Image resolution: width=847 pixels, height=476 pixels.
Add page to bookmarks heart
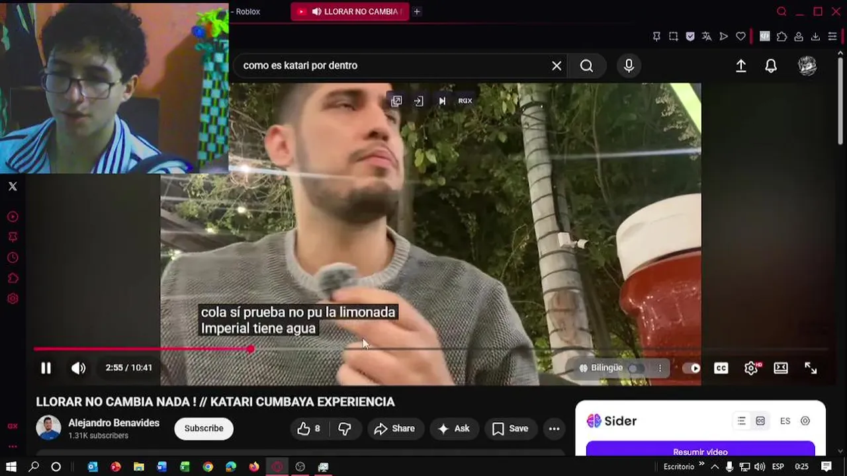pos(740,36)
